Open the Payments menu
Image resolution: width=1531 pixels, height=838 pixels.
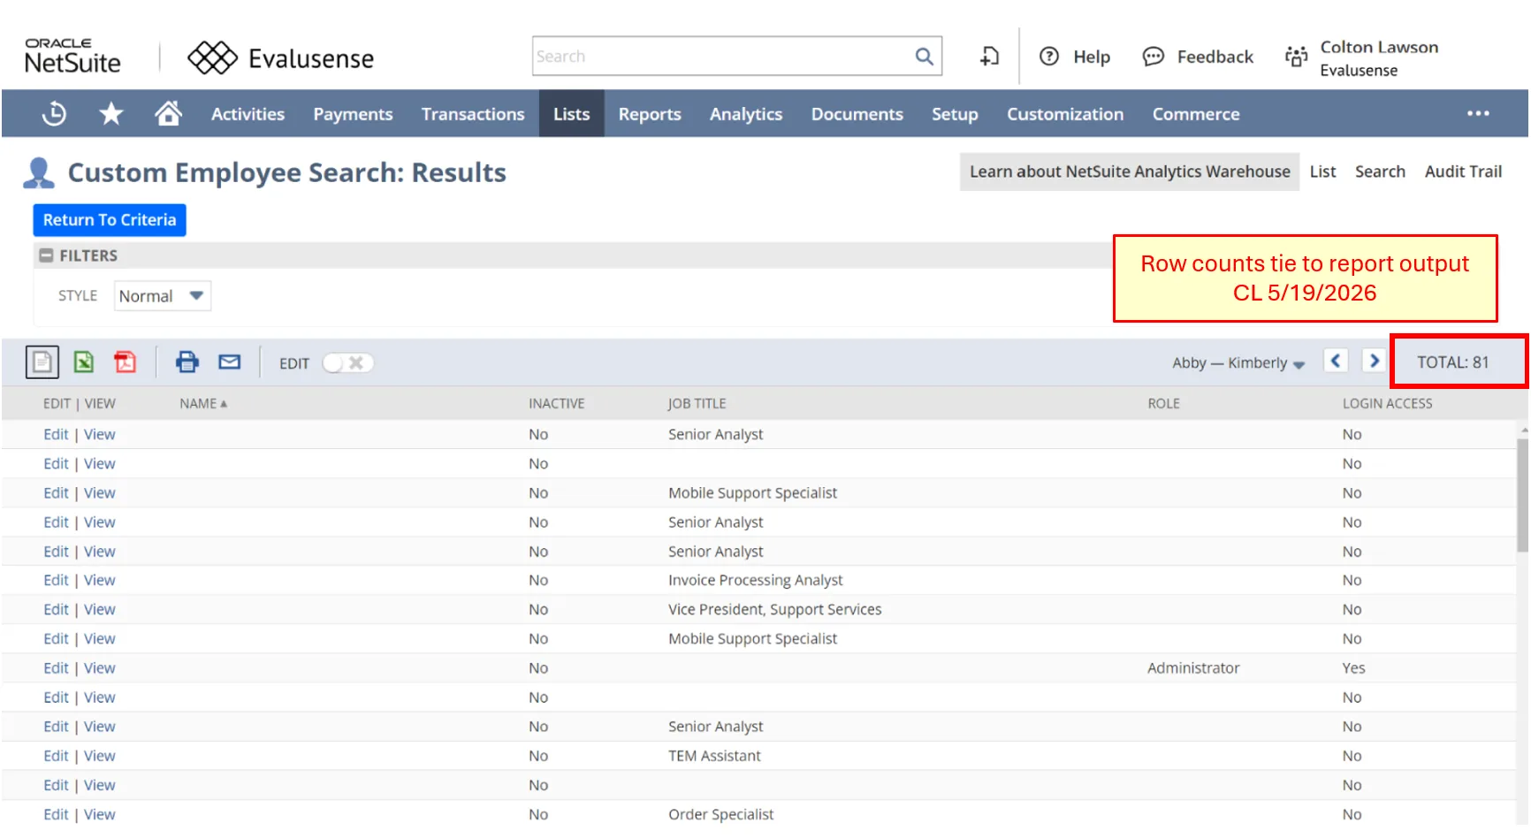[353, 114]
